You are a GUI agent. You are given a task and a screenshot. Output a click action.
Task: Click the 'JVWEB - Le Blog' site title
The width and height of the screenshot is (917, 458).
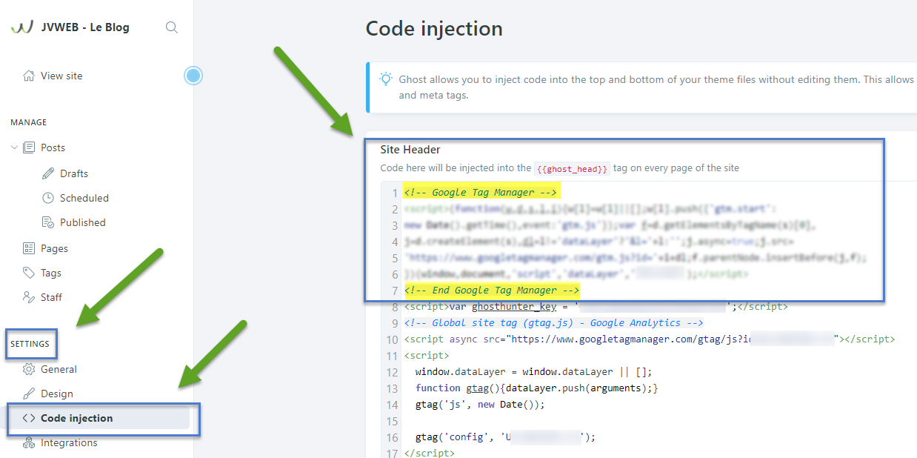click(85, 27)
